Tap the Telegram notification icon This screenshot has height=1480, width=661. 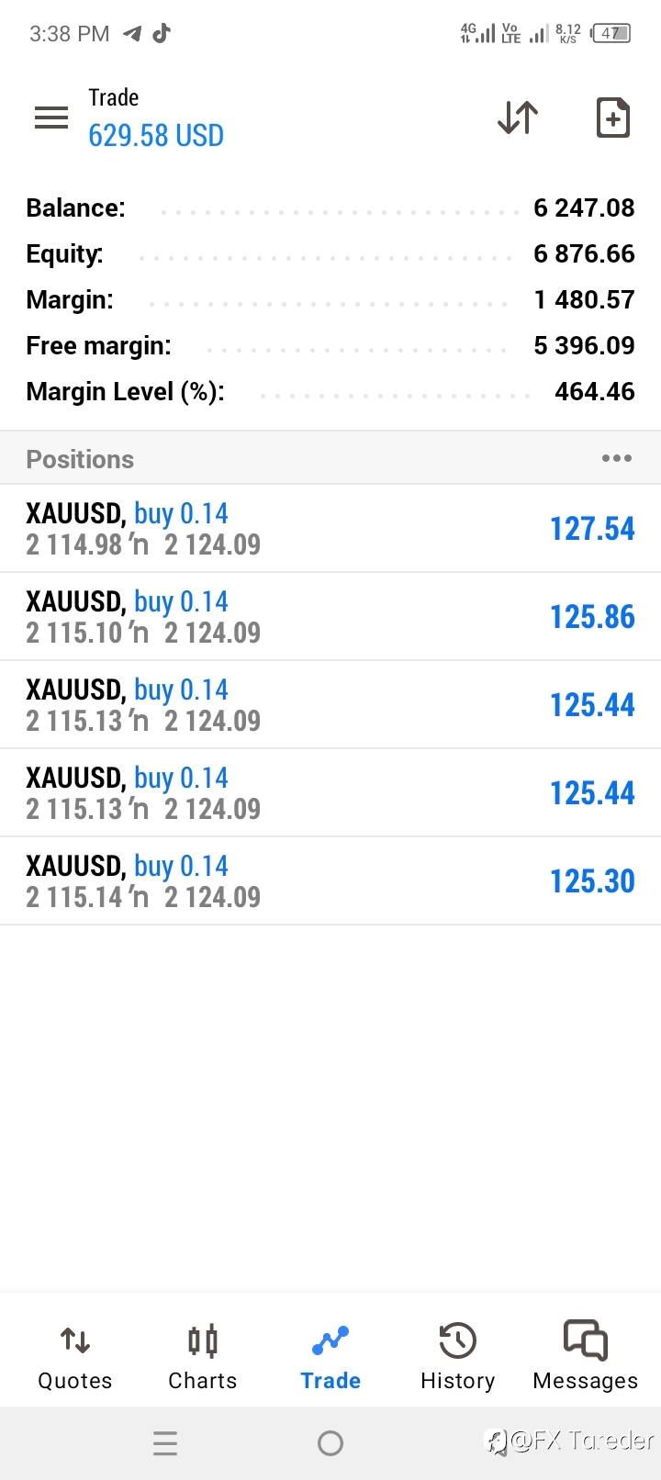coord(133,34)
